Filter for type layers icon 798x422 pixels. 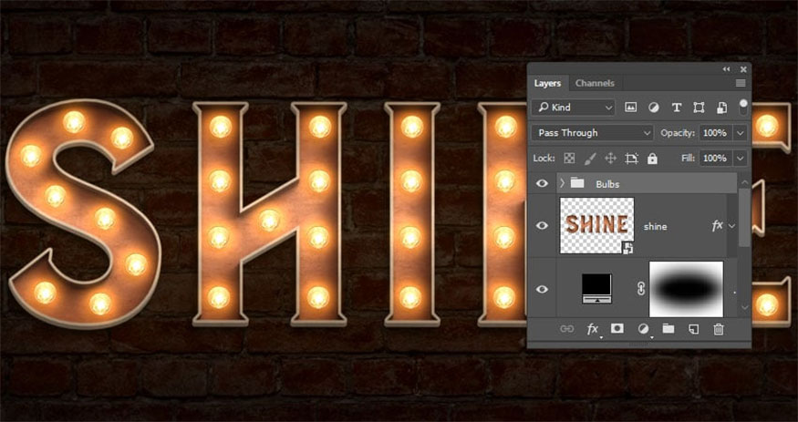[676, 108]
